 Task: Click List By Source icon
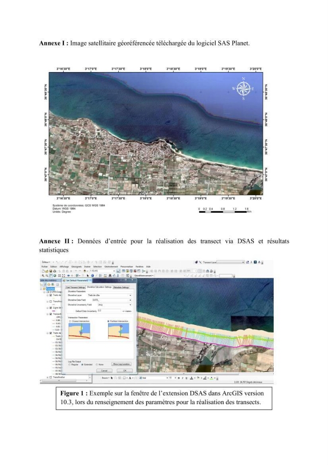pyautogui.click(x=45, y=285)
